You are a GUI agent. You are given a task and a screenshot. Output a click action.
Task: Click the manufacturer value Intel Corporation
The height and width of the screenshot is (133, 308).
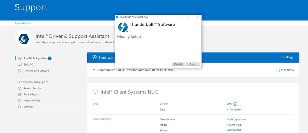coord(236,119)
